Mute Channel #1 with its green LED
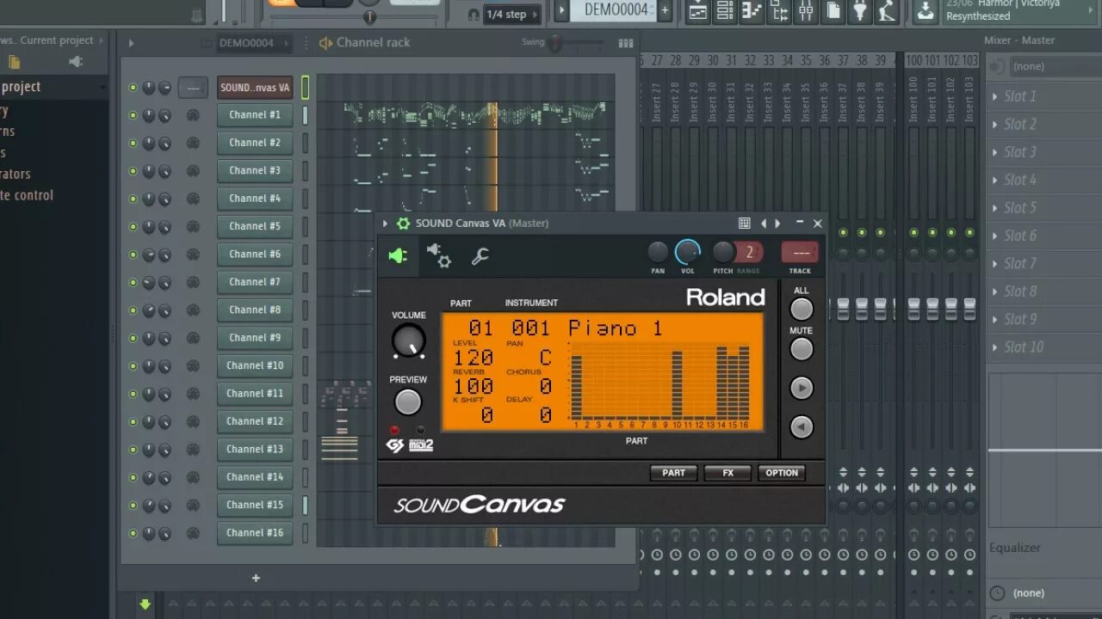The width and height of the screenshot is (1102, 619). [x=133, y=115]
